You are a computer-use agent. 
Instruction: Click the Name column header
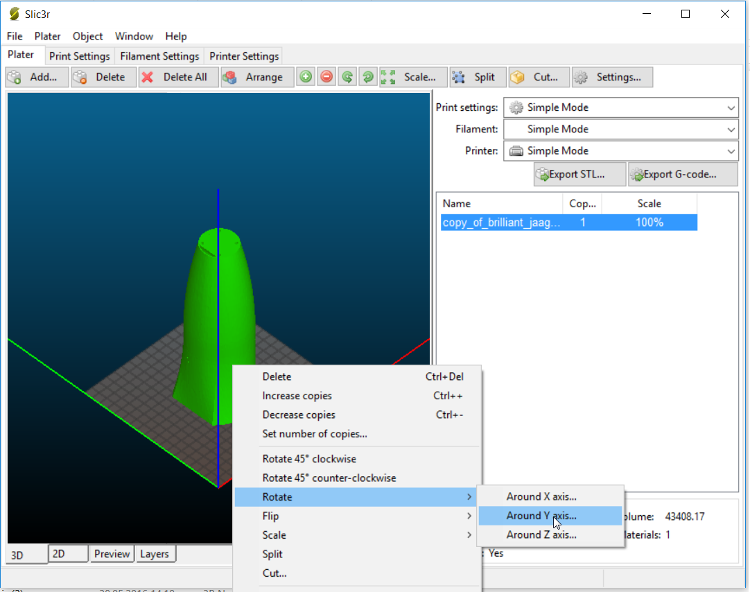click(x=500, y=204)
